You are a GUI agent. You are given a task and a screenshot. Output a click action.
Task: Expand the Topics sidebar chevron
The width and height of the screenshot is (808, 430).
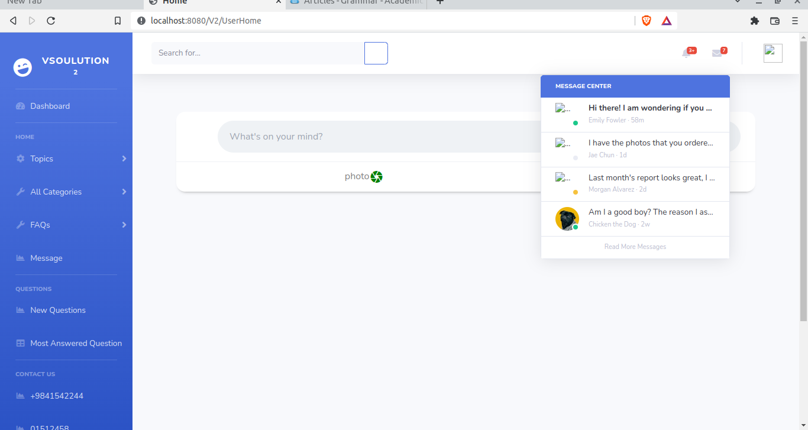tap(124, 159)
